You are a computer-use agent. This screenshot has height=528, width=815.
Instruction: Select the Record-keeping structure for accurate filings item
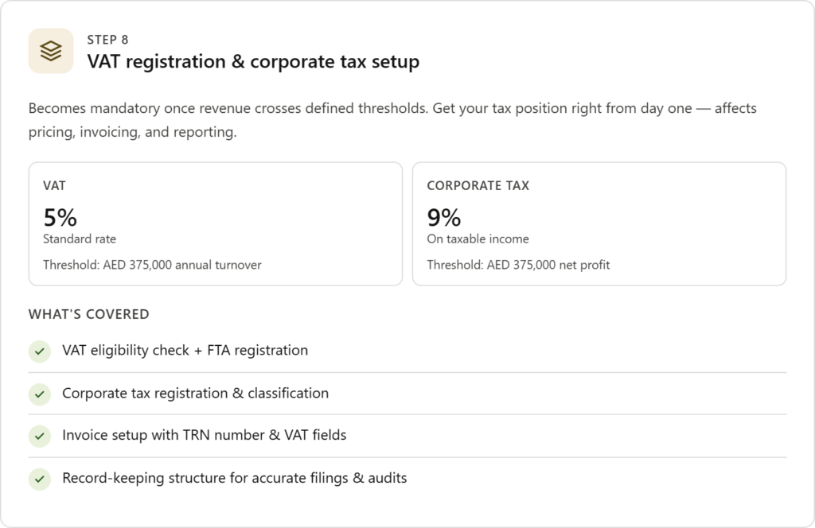coord(234,478)
